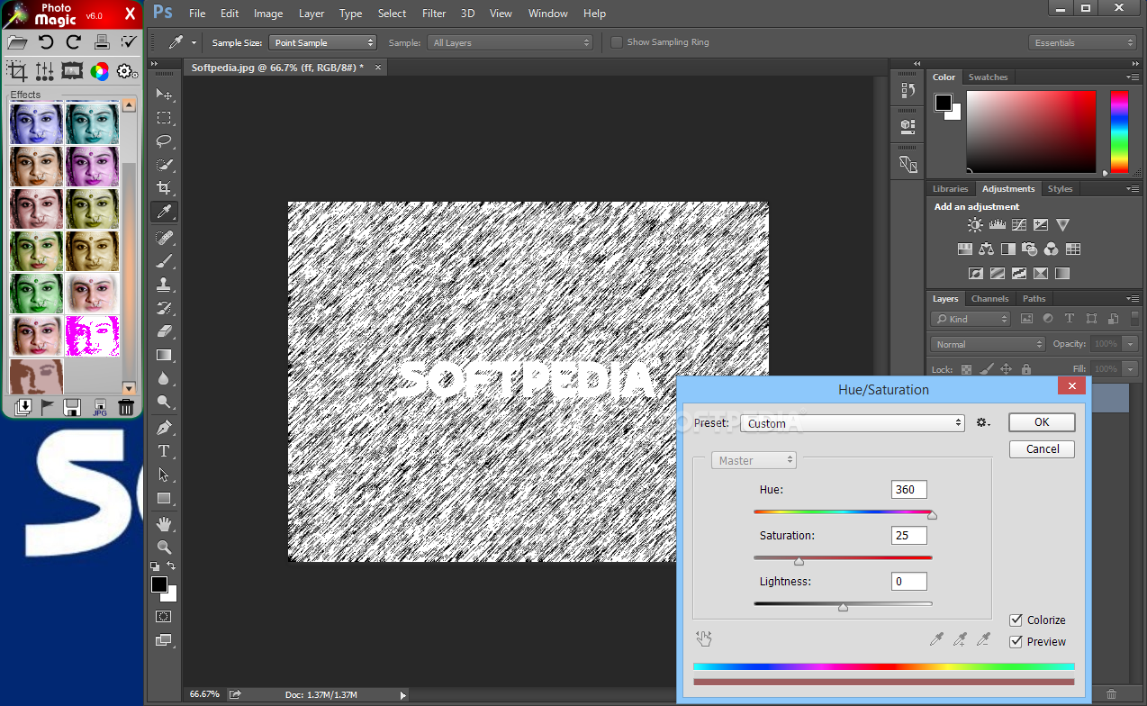Save as JPG in Photo Magic
1147x706 pixels.
click(99, 407)
